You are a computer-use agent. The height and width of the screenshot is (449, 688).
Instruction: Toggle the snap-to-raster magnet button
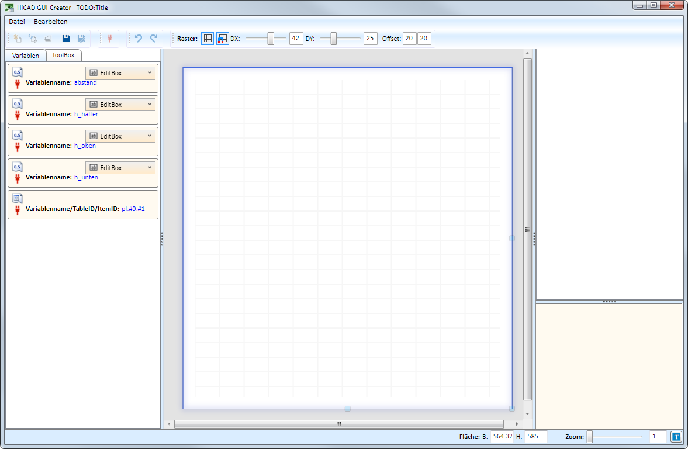pos(223,39)
